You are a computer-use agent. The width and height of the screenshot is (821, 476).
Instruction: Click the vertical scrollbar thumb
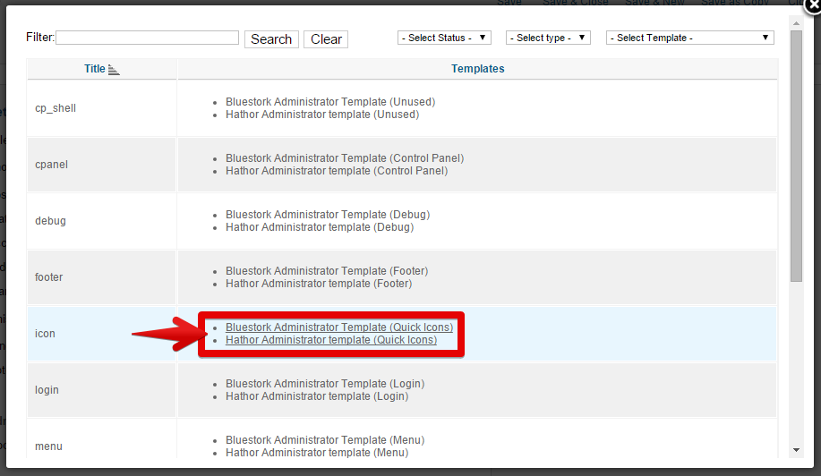pyautogui.click(x=796, y=156)
